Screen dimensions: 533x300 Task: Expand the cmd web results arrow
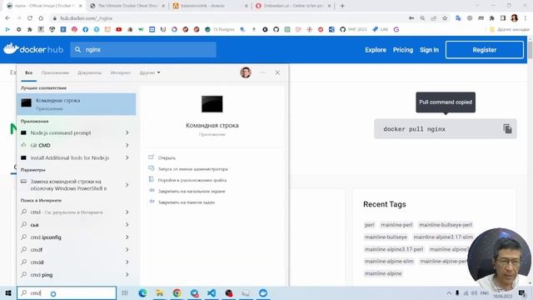[x=127, y=212]
